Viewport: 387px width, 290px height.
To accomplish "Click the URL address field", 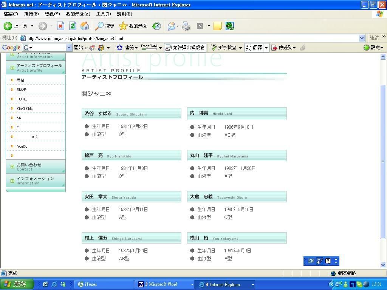I will pyautogui.click(x=189, y=38).
